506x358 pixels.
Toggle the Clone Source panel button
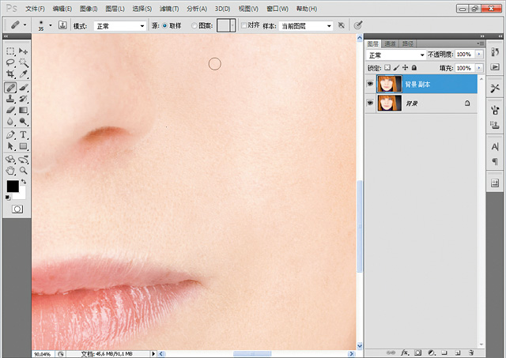[62, 24]
